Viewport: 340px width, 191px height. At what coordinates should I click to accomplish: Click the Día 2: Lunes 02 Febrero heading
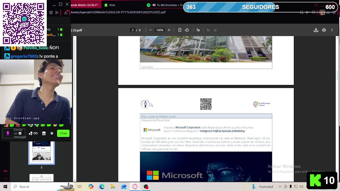pyautogui.click(x=158, y=116)
